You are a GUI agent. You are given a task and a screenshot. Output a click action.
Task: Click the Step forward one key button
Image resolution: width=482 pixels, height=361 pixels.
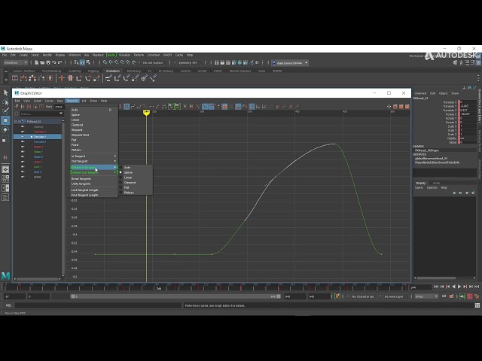pyautogui.click(x=465, y=287)
